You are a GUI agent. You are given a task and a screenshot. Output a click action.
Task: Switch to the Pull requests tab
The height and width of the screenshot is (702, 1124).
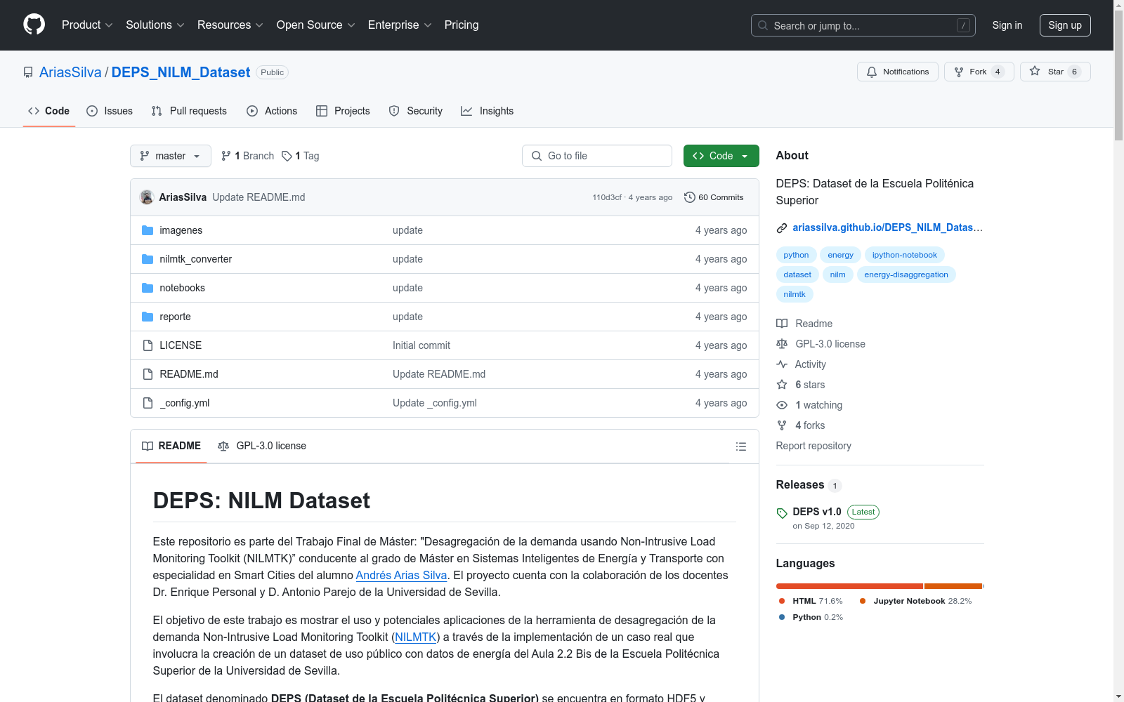coord(189,111)
